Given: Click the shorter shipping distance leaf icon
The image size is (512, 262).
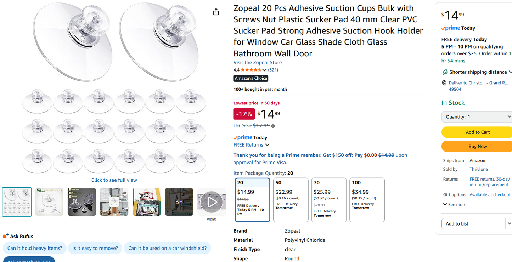Looking at the screenshot, I should tap(445, 72).
